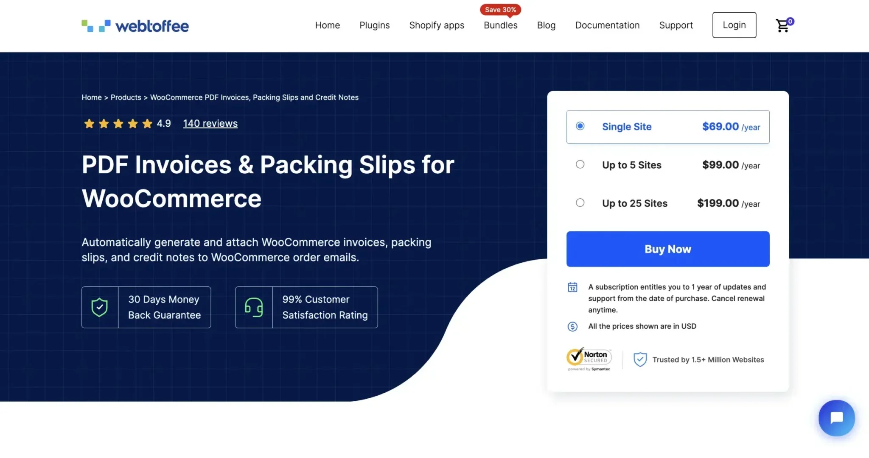Open Shopify apps menu item

coord(437,25)
